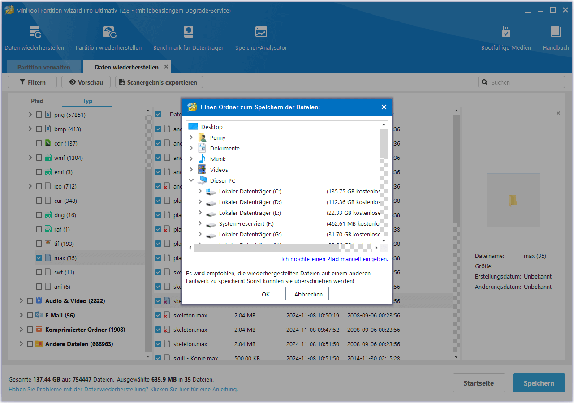Expand the ico (712) node

coord(30,187)
